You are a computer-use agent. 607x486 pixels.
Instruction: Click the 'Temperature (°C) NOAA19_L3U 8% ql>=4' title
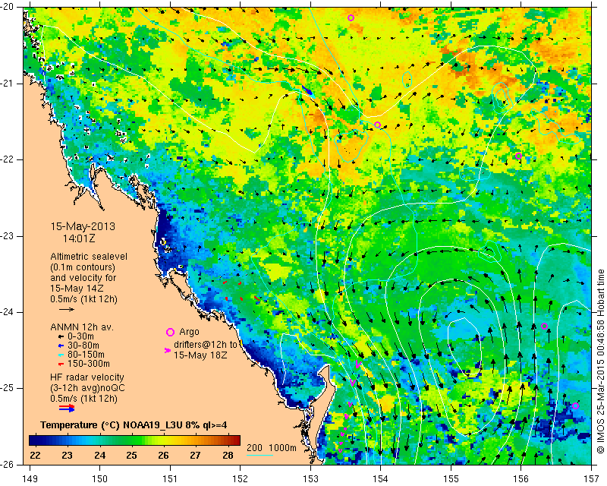pyautogui.click(x=134, y=424)
